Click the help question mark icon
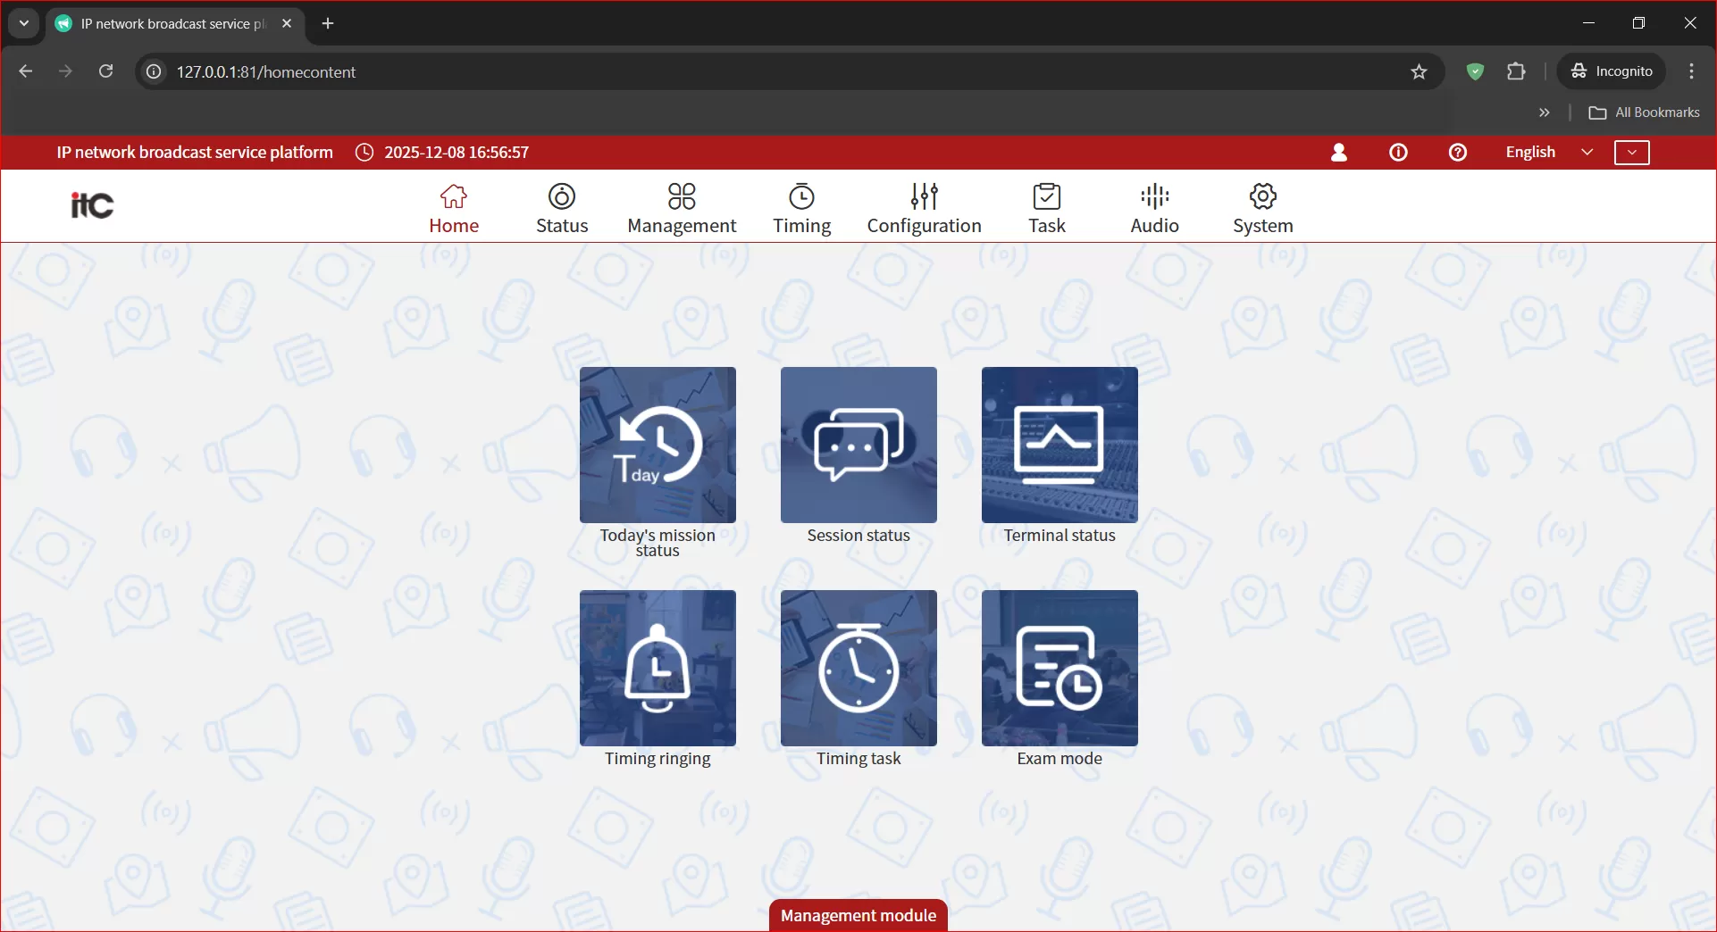Viewport: 1717px width, 932px height. (1457, 153)
